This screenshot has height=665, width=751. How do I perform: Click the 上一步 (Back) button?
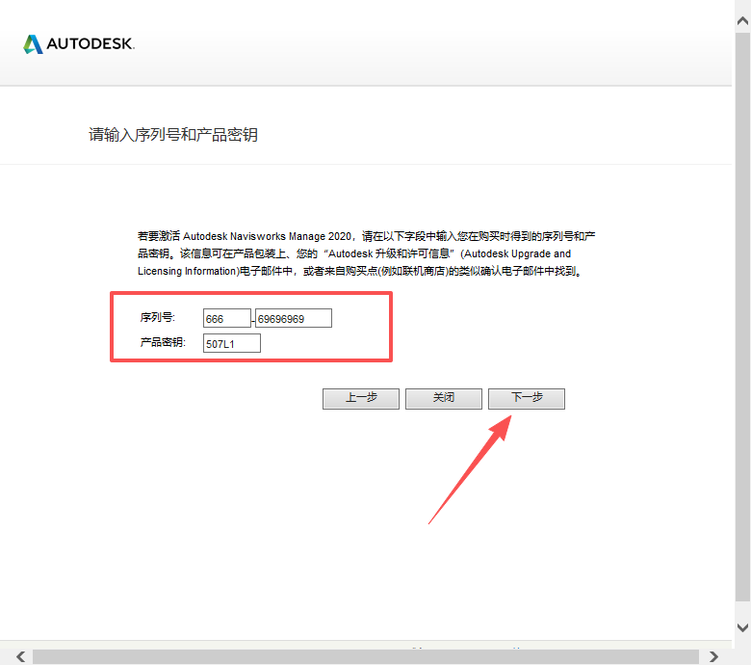tap(361, 398)
